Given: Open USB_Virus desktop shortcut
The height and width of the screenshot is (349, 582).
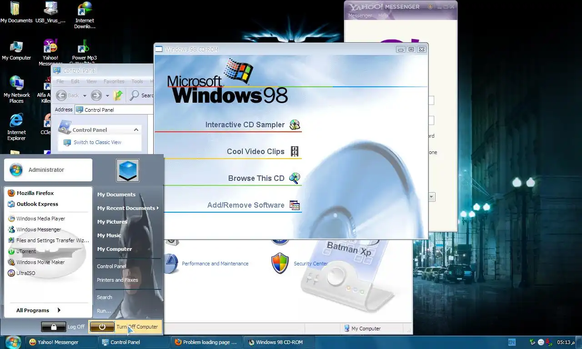Looking at the screenshot, I should pos(50,13).
